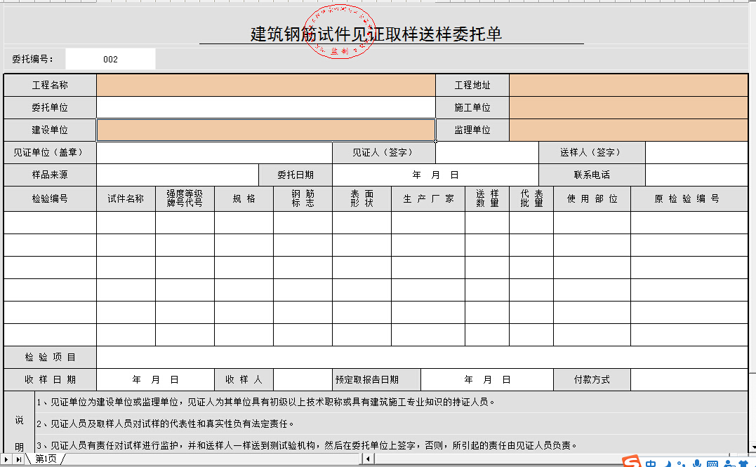Toggle the Chinese/English input mode icon
Viewport: 756px width, 467px height.
(652, 464)
